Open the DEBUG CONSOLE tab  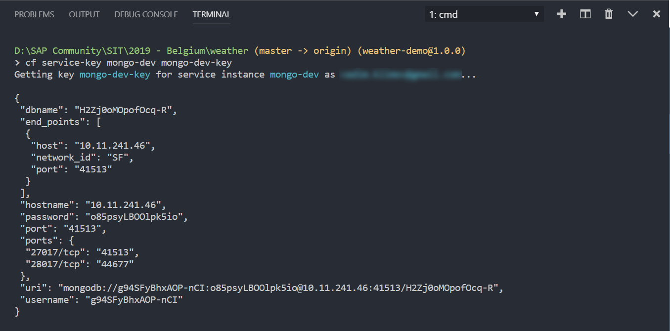point(146,14)
